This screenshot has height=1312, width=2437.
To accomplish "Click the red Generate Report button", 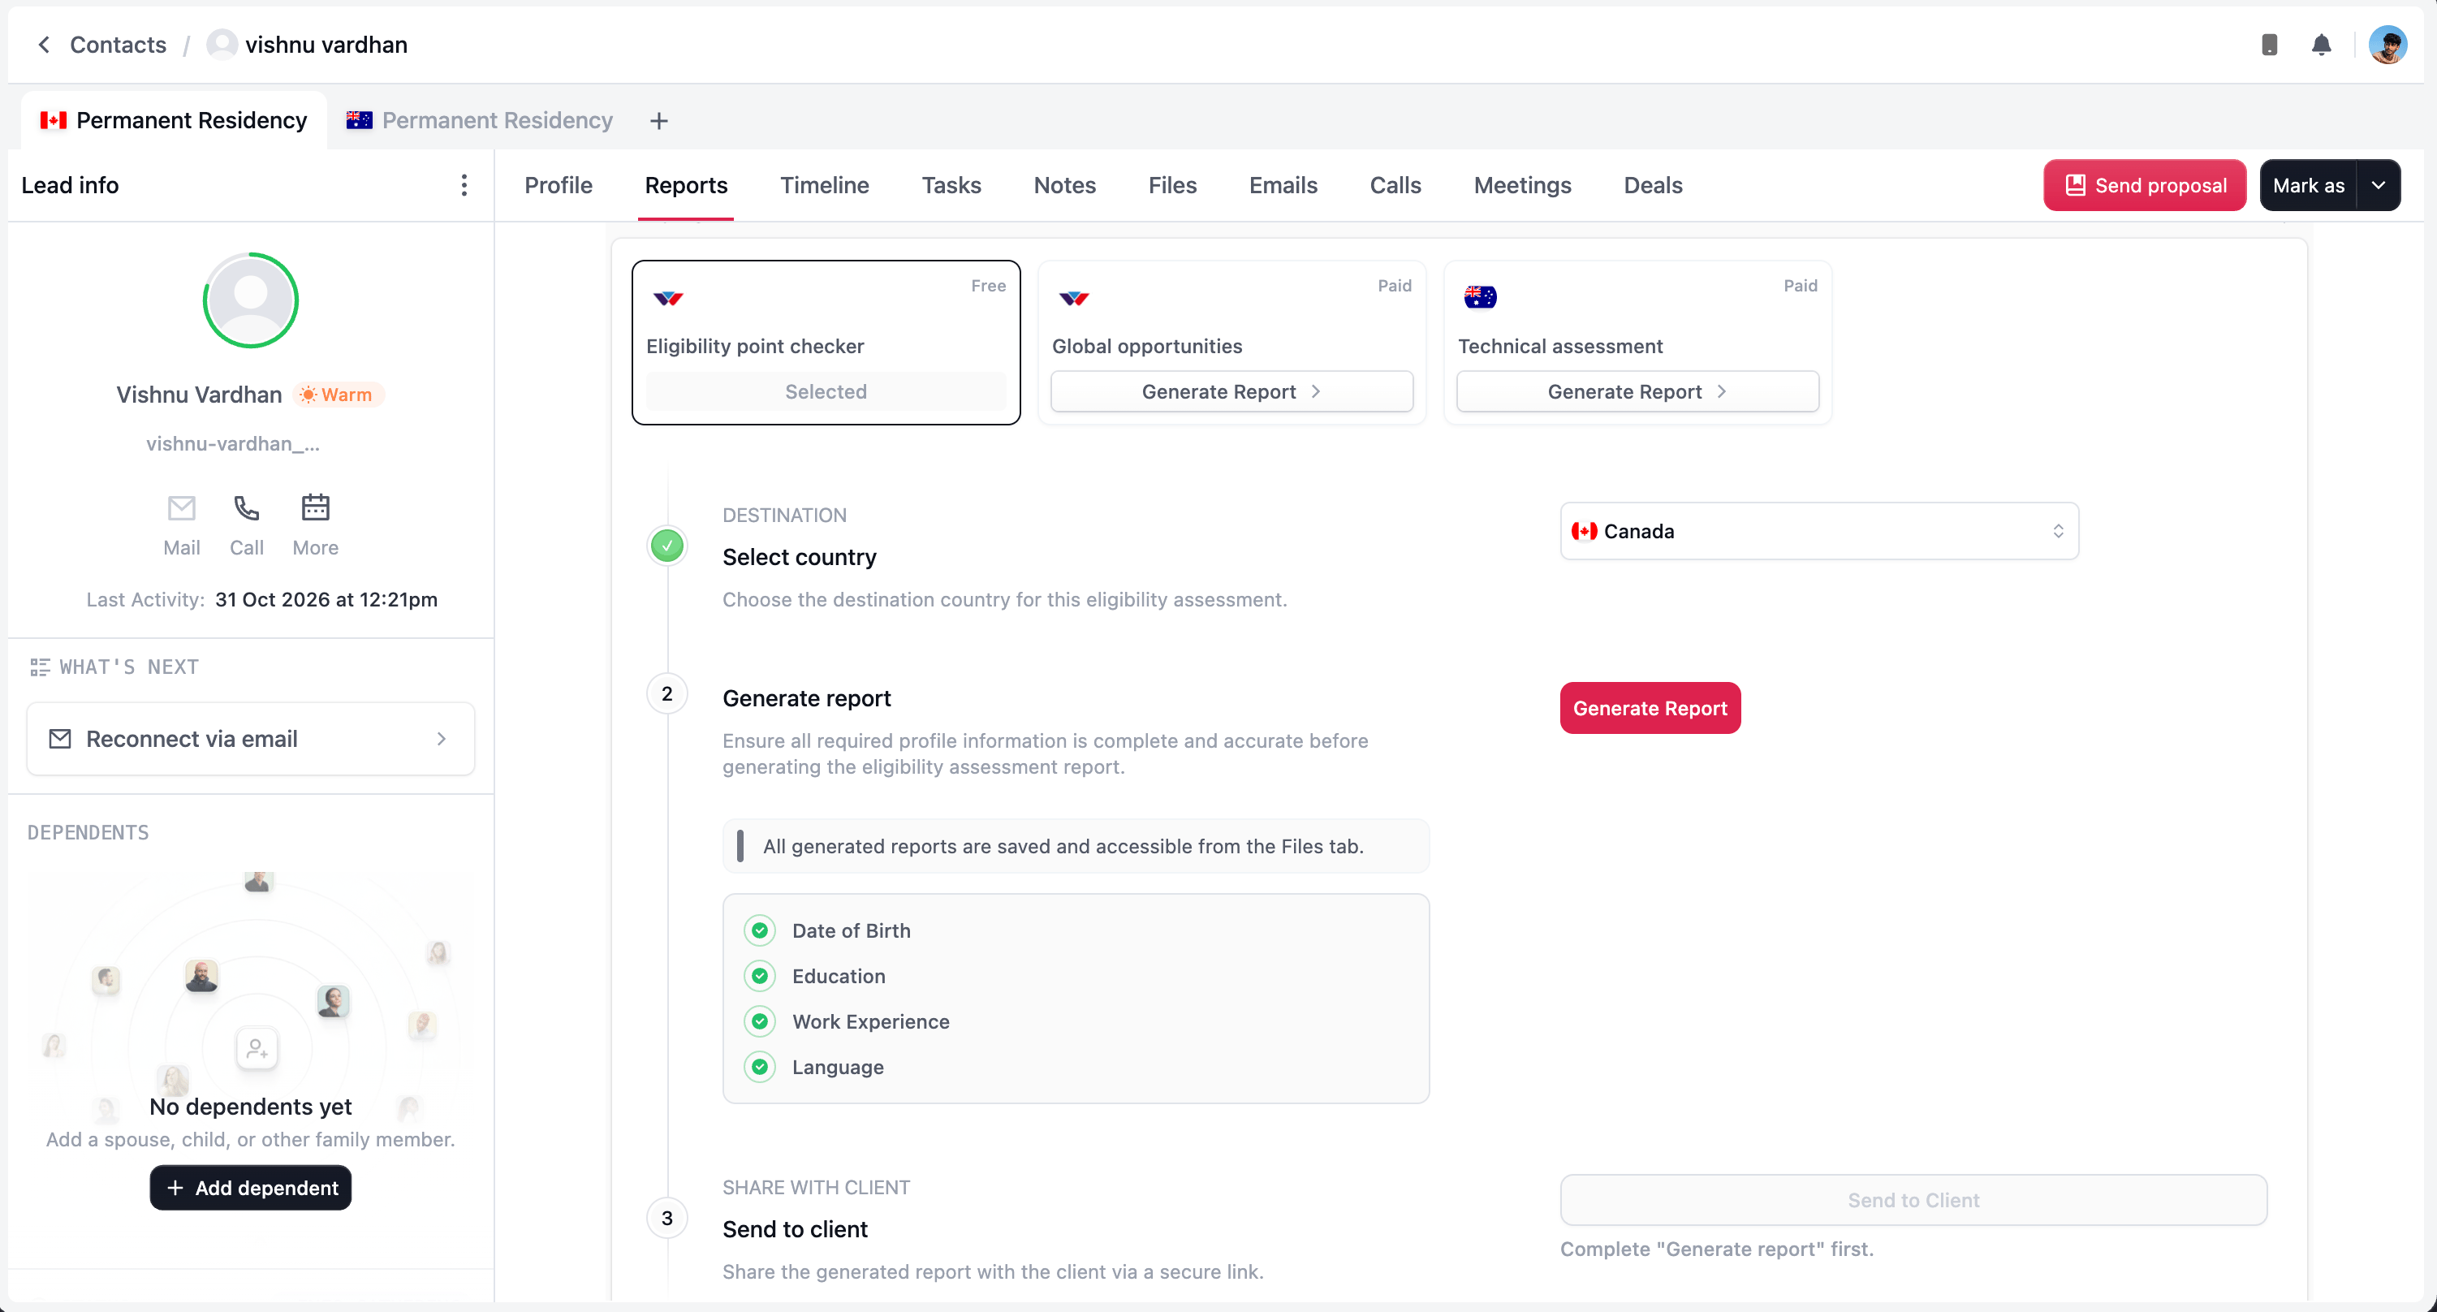I will (1650, 709).
